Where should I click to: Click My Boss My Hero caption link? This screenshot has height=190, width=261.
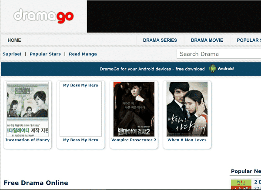click(x=80, y=140)
